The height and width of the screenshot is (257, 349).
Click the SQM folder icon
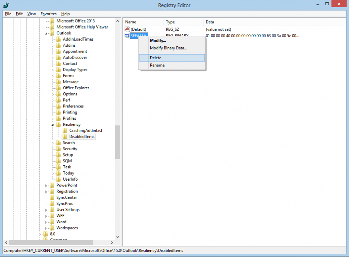(58, 161)
